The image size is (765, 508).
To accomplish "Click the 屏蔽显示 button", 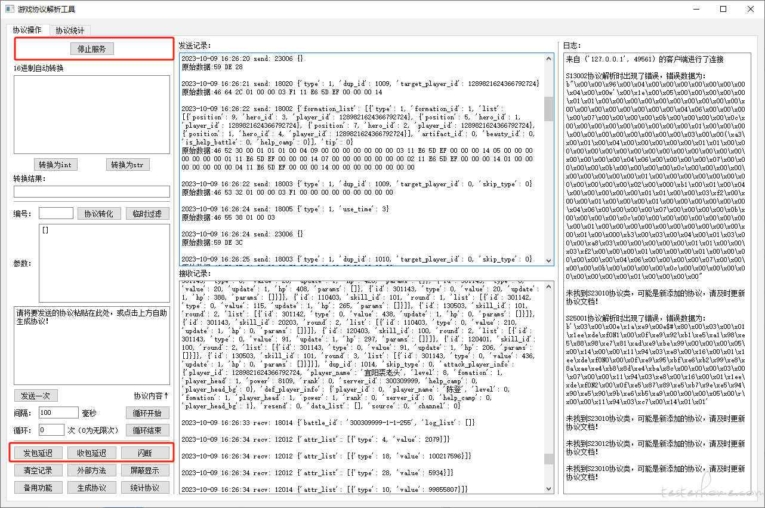I will point(145,470).
